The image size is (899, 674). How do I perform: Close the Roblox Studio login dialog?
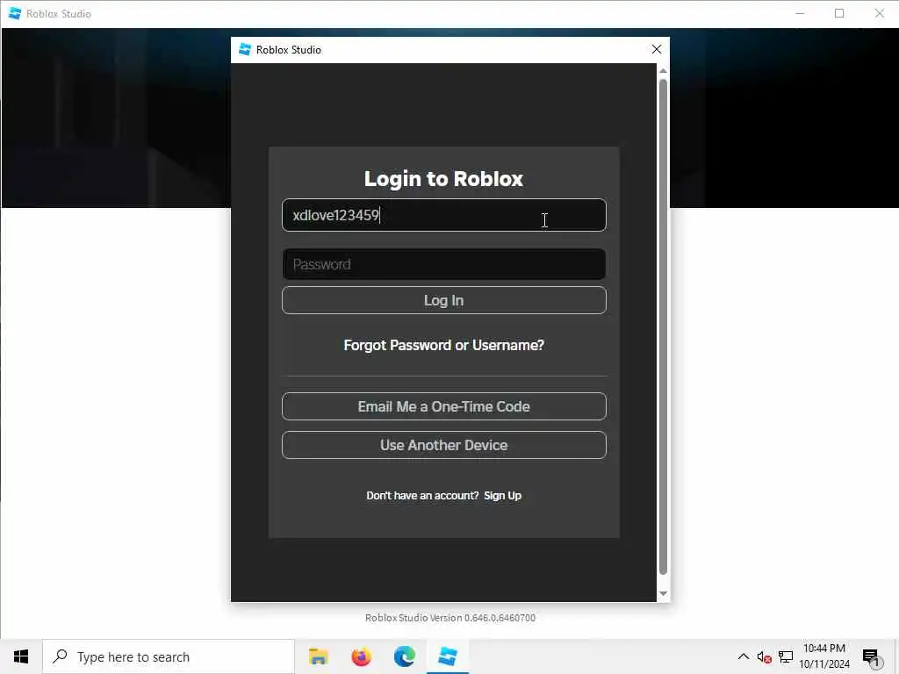coord(657,49)
